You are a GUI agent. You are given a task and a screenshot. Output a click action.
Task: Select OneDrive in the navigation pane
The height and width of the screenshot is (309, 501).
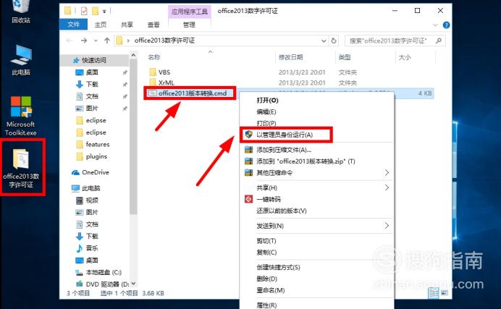pyautogui.click(x=90, y=172)
